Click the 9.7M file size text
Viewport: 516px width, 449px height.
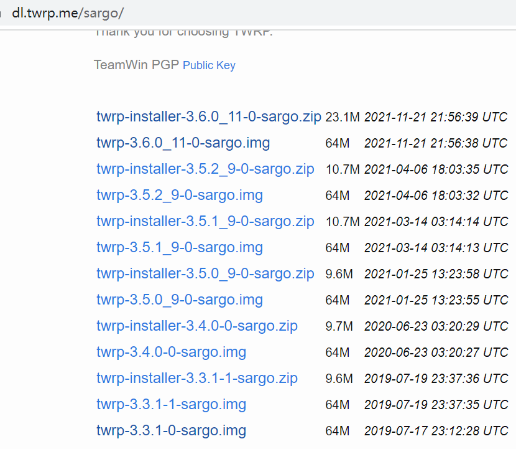click(339, 326)
